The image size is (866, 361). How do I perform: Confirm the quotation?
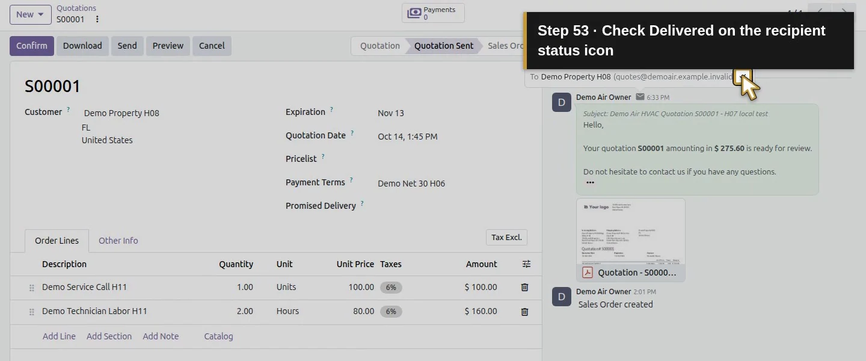pos(32,46)
